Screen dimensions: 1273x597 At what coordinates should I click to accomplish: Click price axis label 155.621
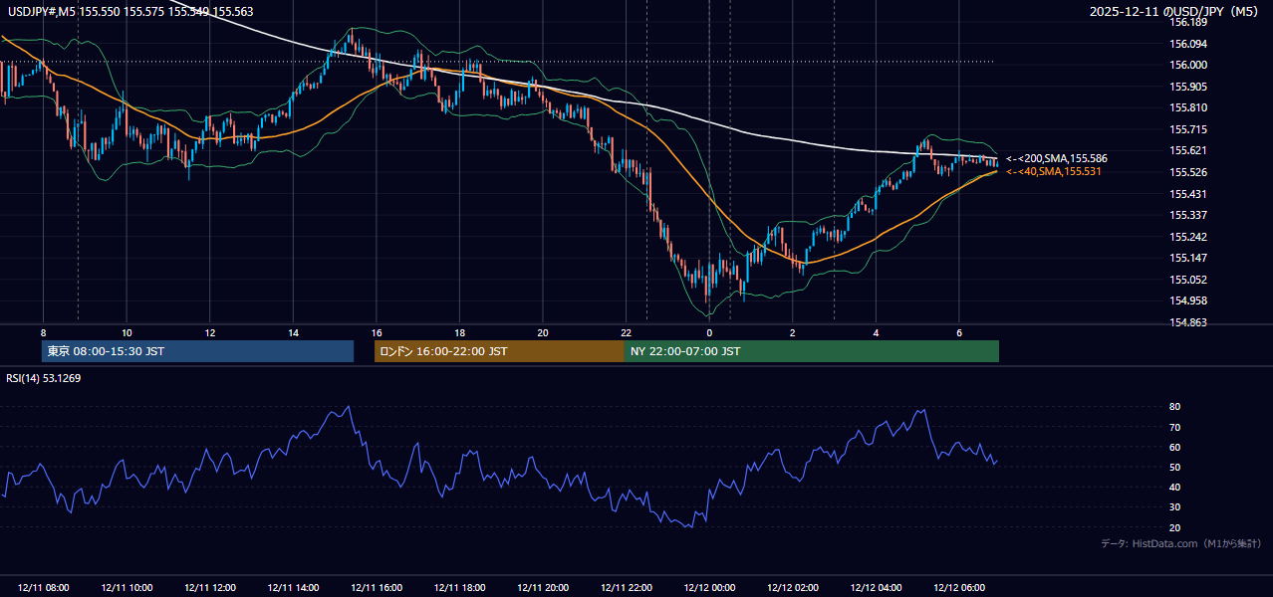point(1188,150)
